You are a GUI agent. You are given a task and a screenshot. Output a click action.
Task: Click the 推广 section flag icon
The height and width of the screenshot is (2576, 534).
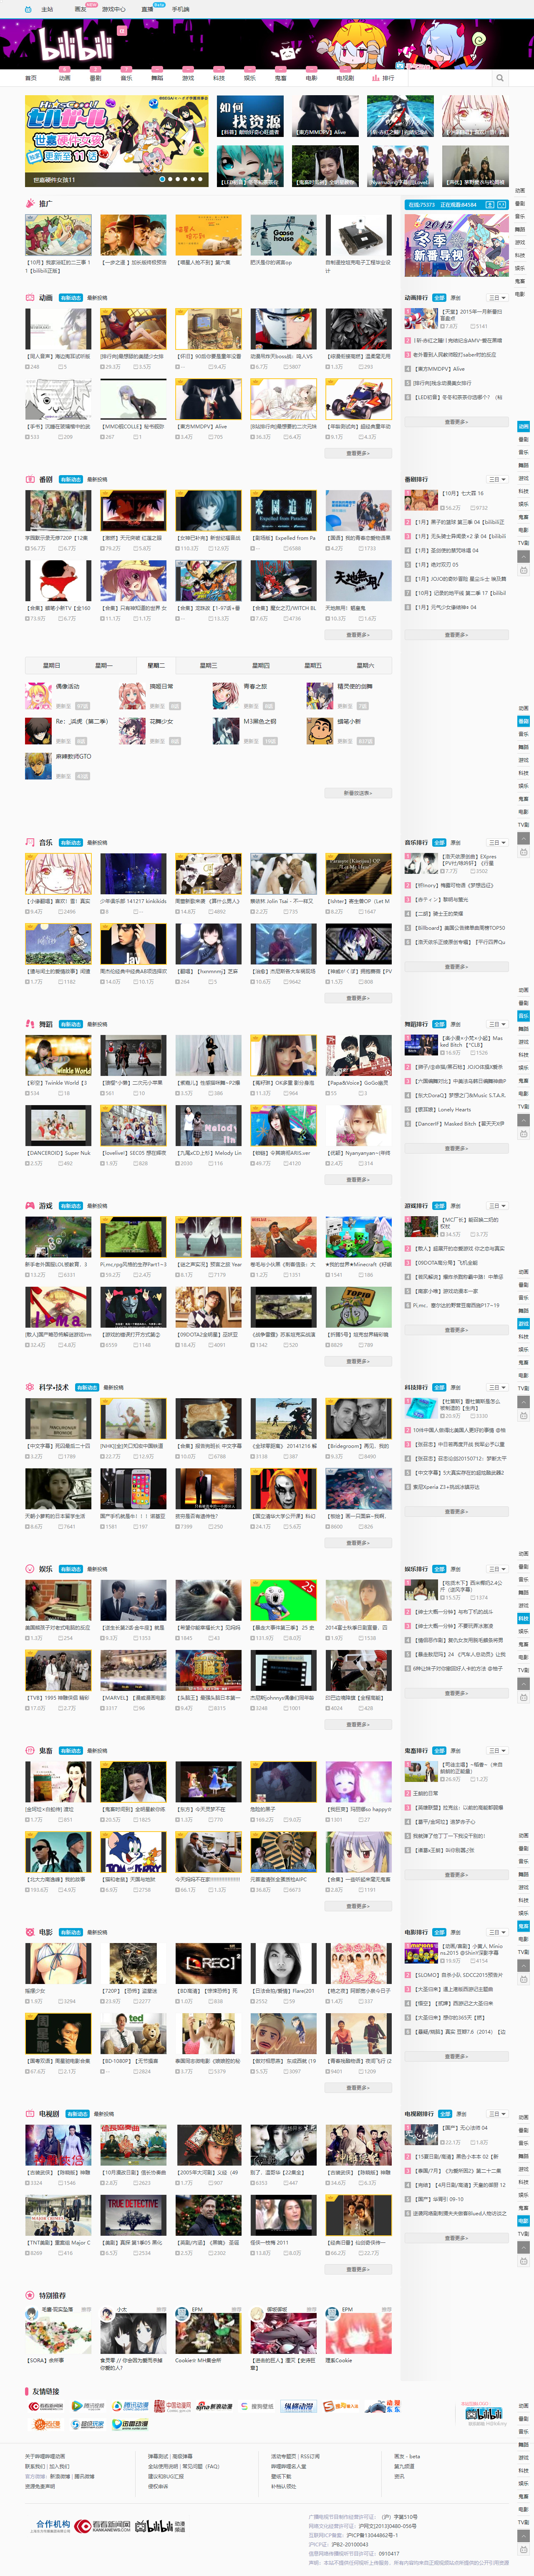click(x=30, y=203)
